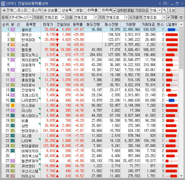
Task: Toggle the 상하한포함 checkbox
Action: point(115,10)
